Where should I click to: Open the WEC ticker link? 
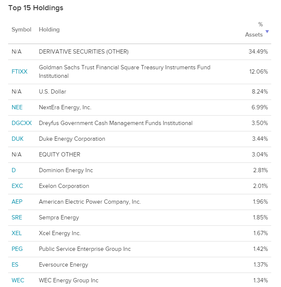tap(18, 281)
